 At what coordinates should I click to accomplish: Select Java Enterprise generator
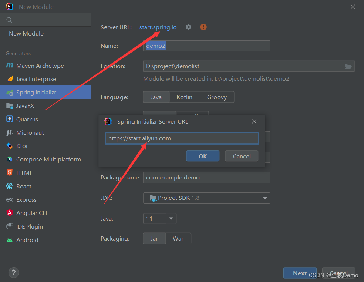tap(45, 79)
